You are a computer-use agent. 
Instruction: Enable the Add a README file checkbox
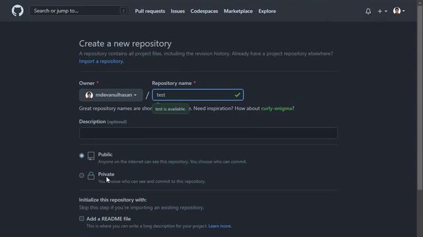tap(81, 219)
